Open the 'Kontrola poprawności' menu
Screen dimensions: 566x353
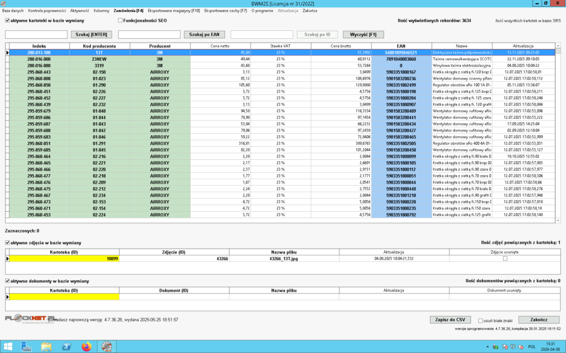(x=47, y=10)
